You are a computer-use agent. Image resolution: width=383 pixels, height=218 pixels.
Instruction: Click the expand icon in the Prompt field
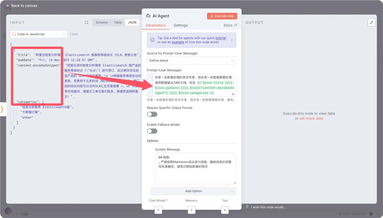(x=233, y=94)
